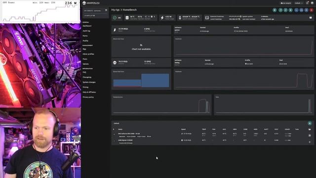Open the FAQ link
The width and height of the screenshot is (316, 178).
pos(84,72)
